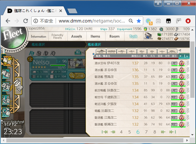Click ring icon on 朝潮改二 row
196x144 pixels.
187,124
